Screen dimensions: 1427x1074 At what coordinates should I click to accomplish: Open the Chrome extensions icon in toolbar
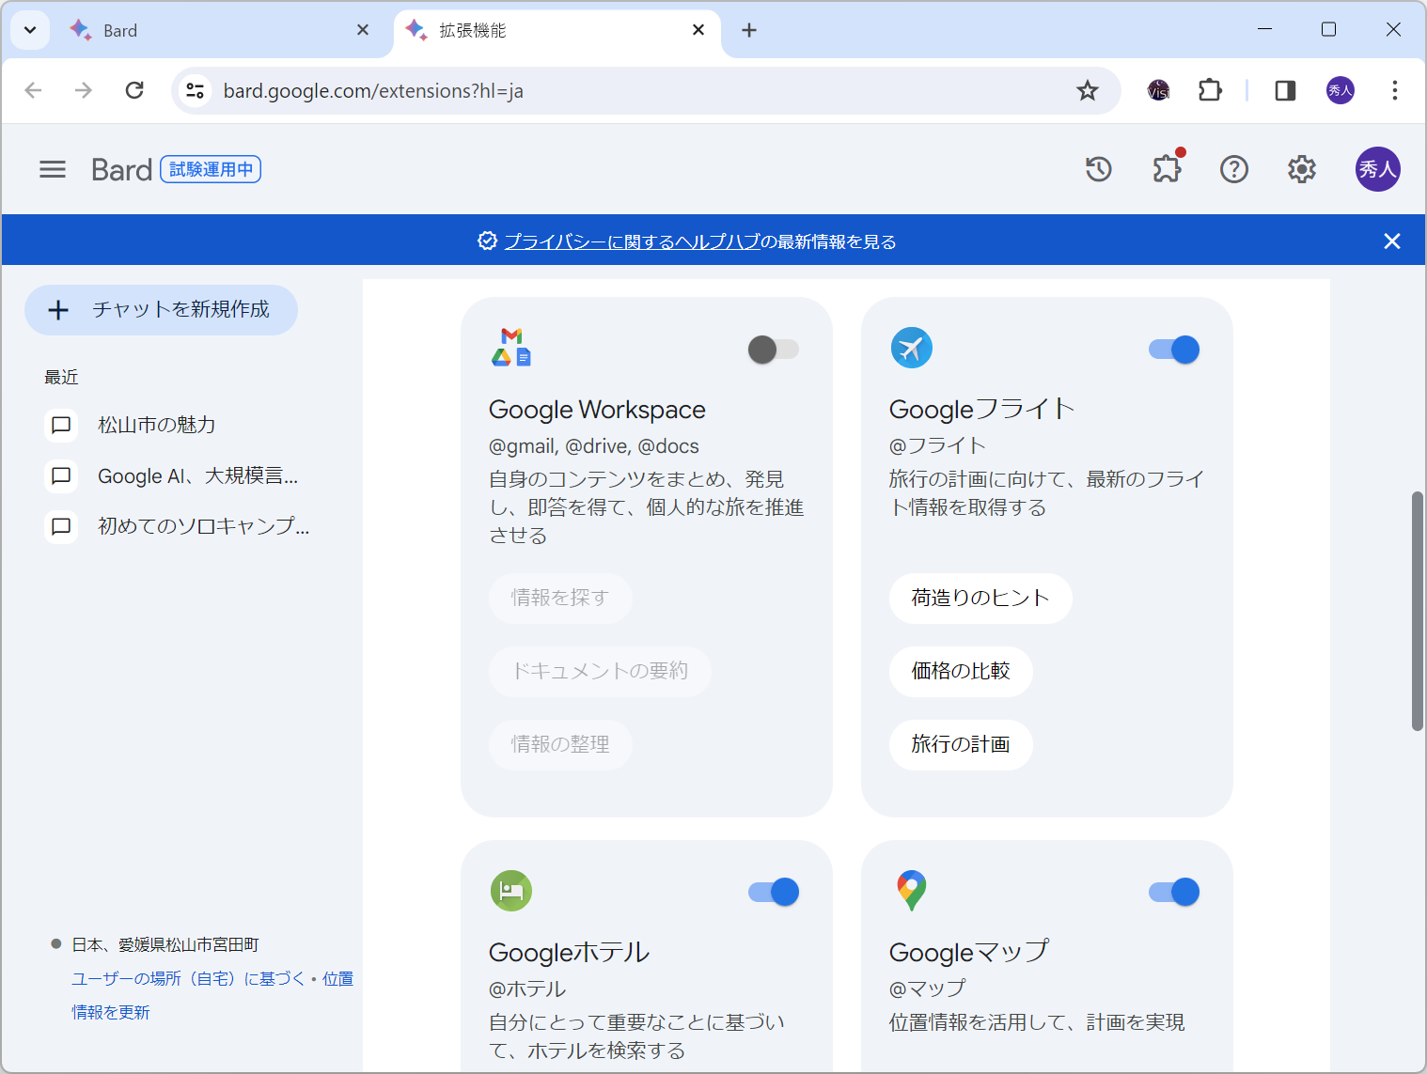coord(1210,90)
